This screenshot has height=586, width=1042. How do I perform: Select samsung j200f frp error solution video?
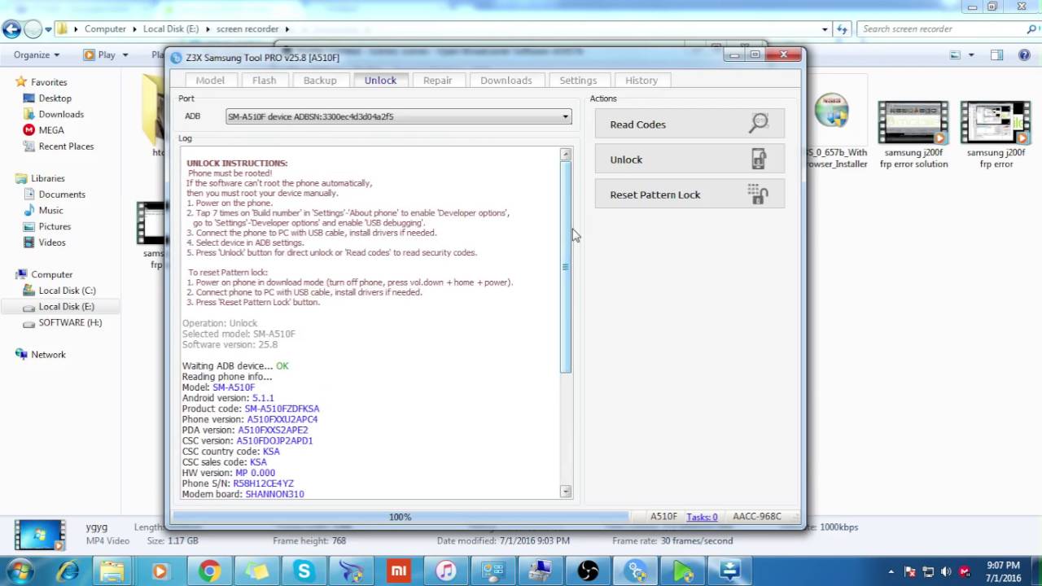913,135
